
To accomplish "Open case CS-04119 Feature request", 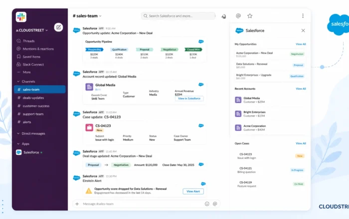I will (x=270, y=184).
